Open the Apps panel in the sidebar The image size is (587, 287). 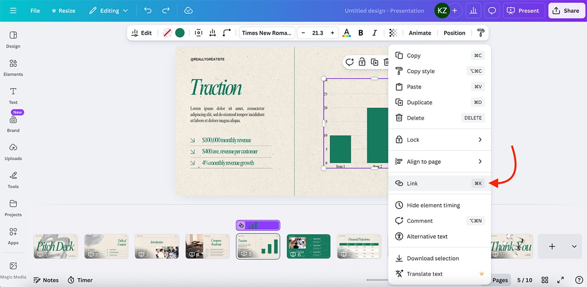pyautogui.click(x=13, y=235)
